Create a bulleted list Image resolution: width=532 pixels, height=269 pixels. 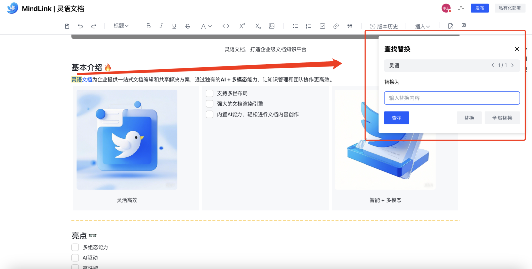click(x=295, y=26)
